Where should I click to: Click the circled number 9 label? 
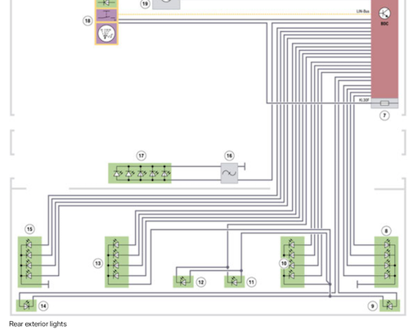pos(372,306)
